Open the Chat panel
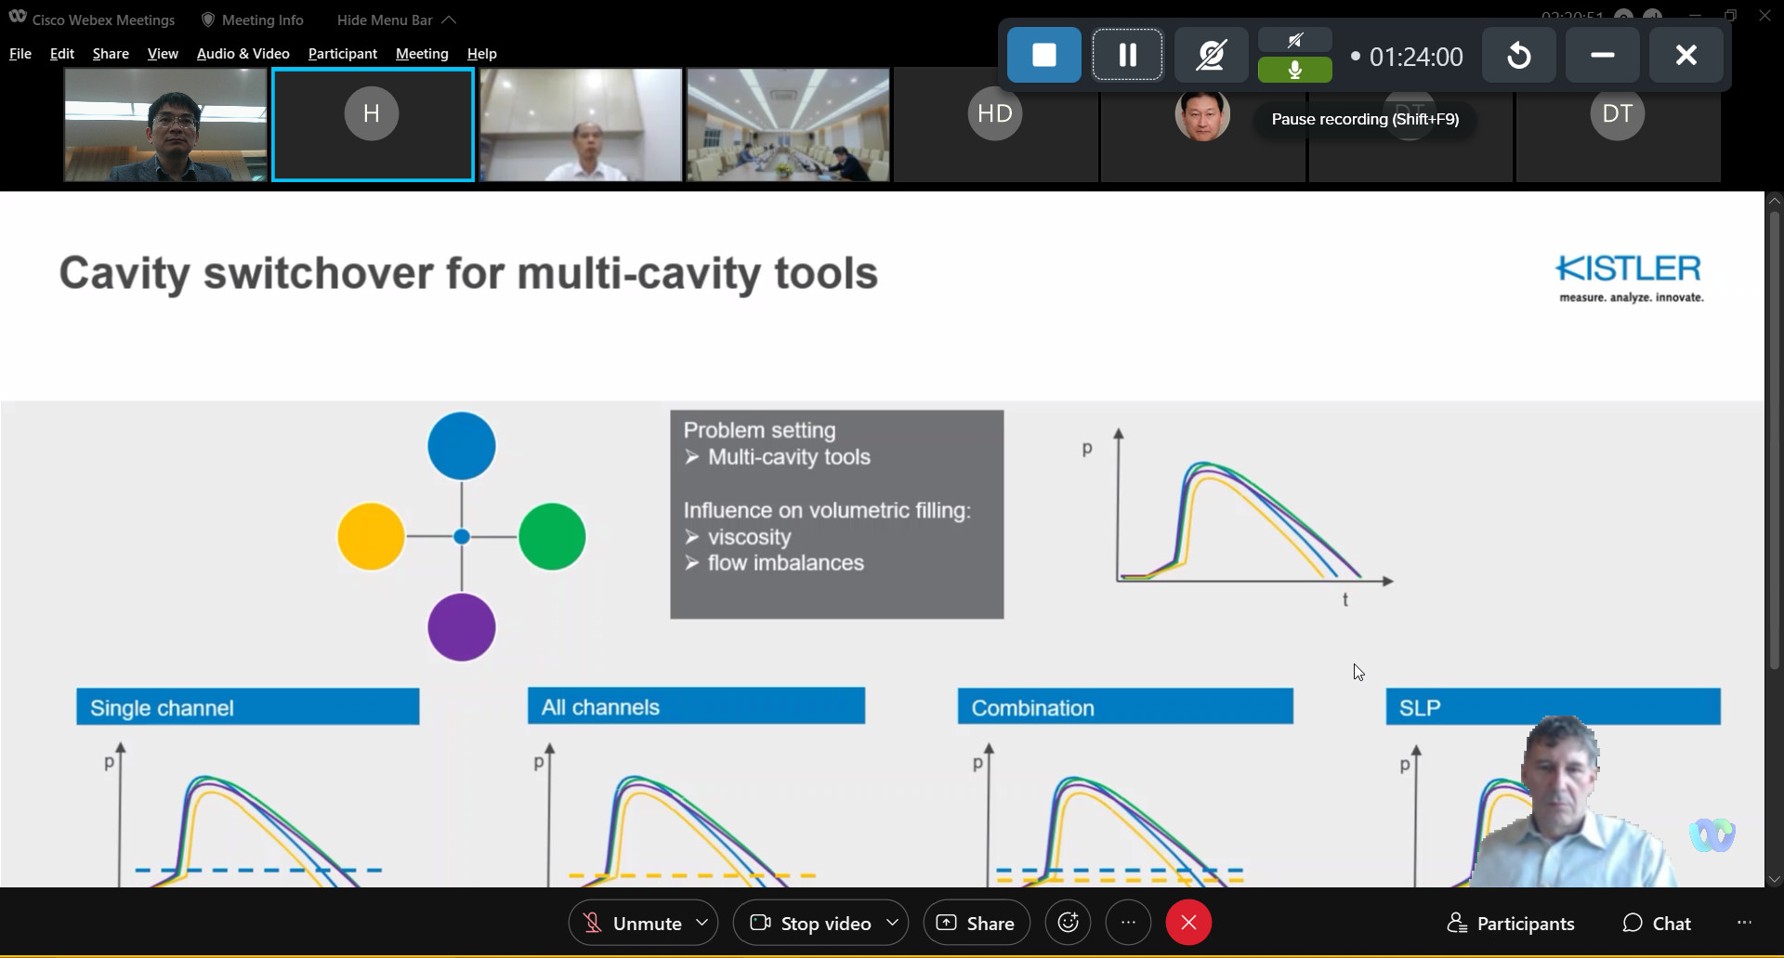The width and height of the screenshot is (1784, 958). point(1657,923)
